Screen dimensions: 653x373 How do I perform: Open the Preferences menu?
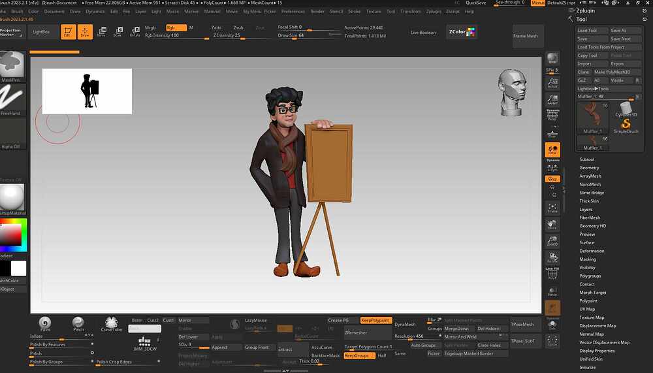pyautogui.click(x=293, y=11)
